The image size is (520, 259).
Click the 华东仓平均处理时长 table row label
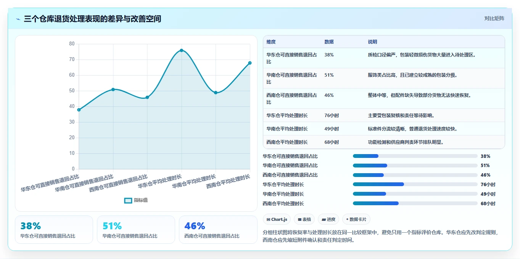point(287,115)
